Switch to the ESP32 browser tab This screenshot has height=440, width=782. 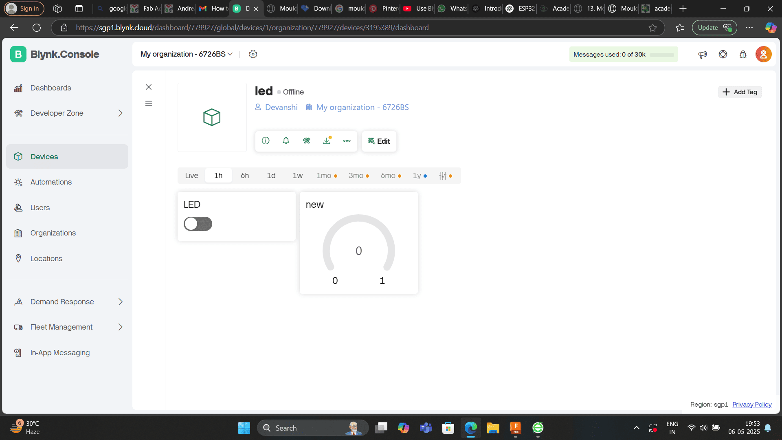tap(521, 9)
